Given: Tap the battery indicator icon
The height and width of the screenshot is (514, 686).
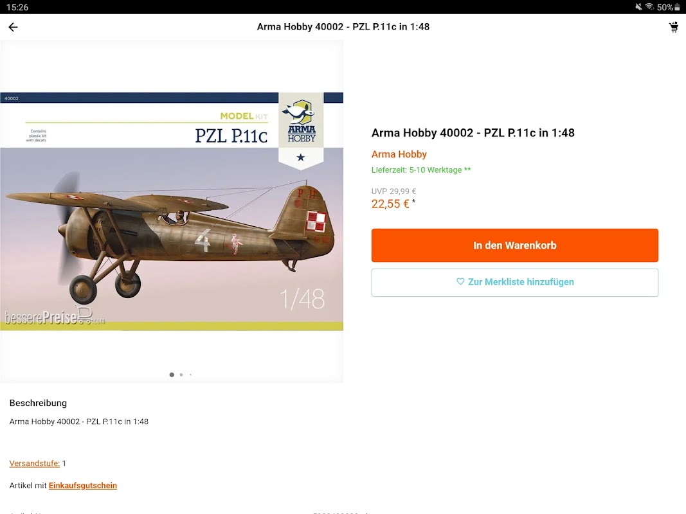Looking at the screenshot, I should pyautogui.click(x=677, y=7).
